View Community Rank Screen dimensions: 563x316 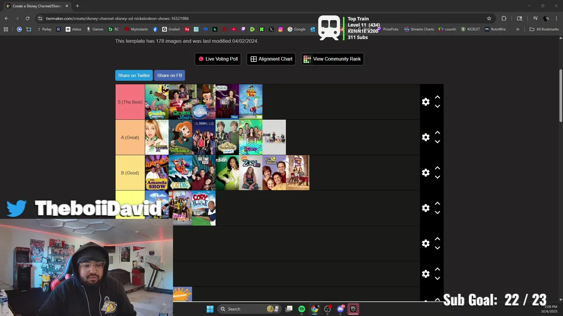[332, 59]
